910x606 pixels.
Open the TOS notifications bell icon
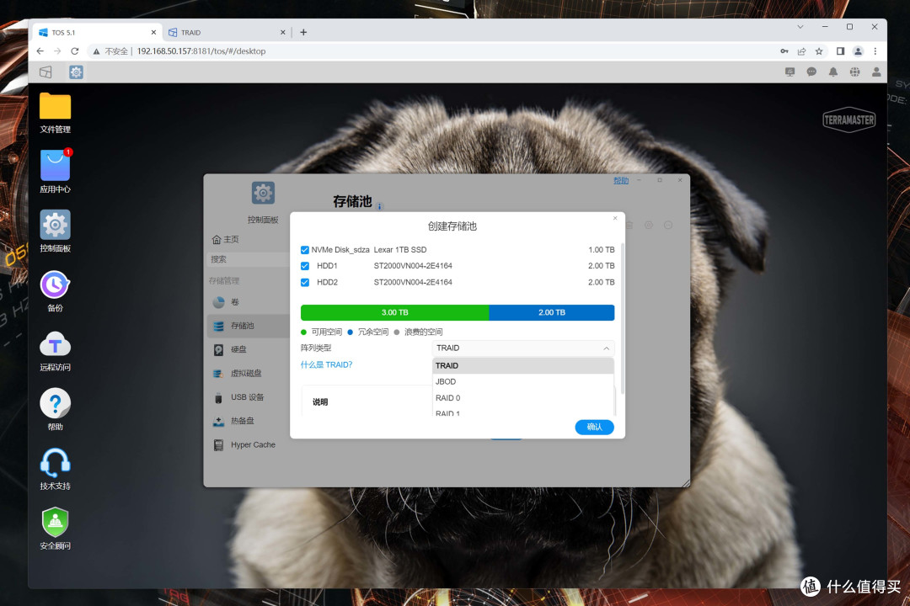832,72
